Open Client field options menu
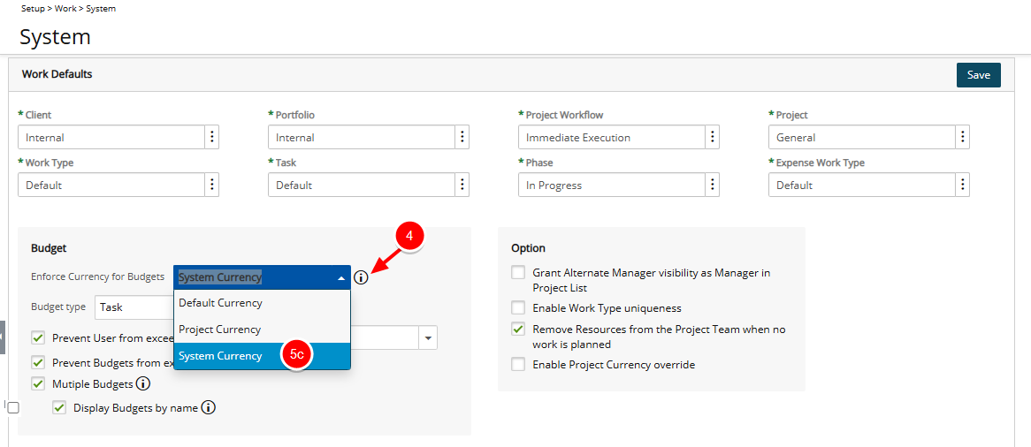 click(211, 138)
